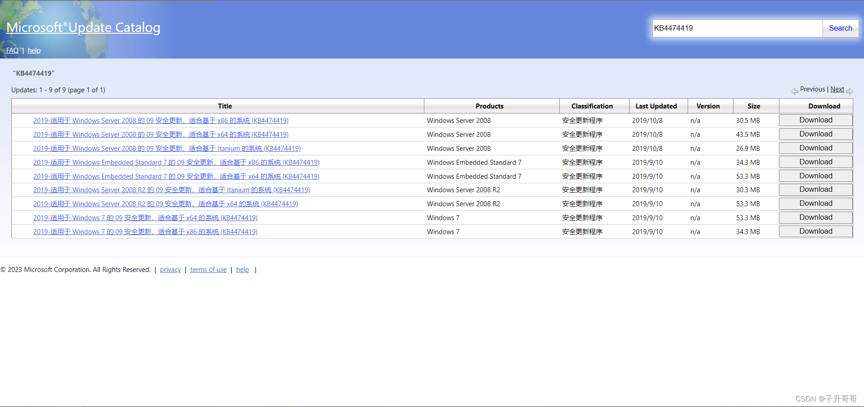Download the Windows 7 x64 update
This screenshot has width=864, height=407.
pyautogui.click(x=816, y=217)
